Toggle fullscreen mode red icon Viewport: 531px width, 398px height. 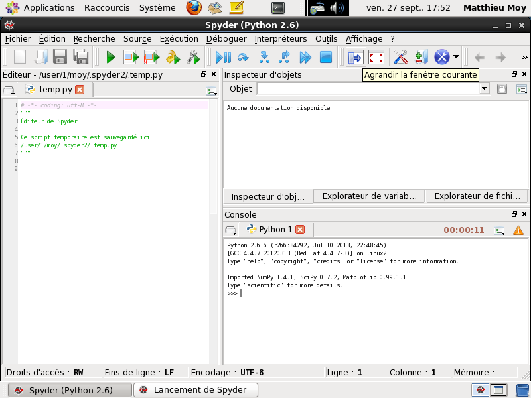pyautogui.click(x=376, y=57)
